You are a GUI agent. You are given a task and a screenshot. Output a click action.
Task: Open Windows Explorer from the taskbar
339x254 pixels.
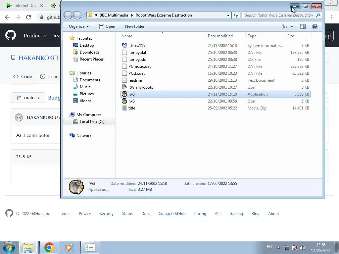[x=28, y=247]
